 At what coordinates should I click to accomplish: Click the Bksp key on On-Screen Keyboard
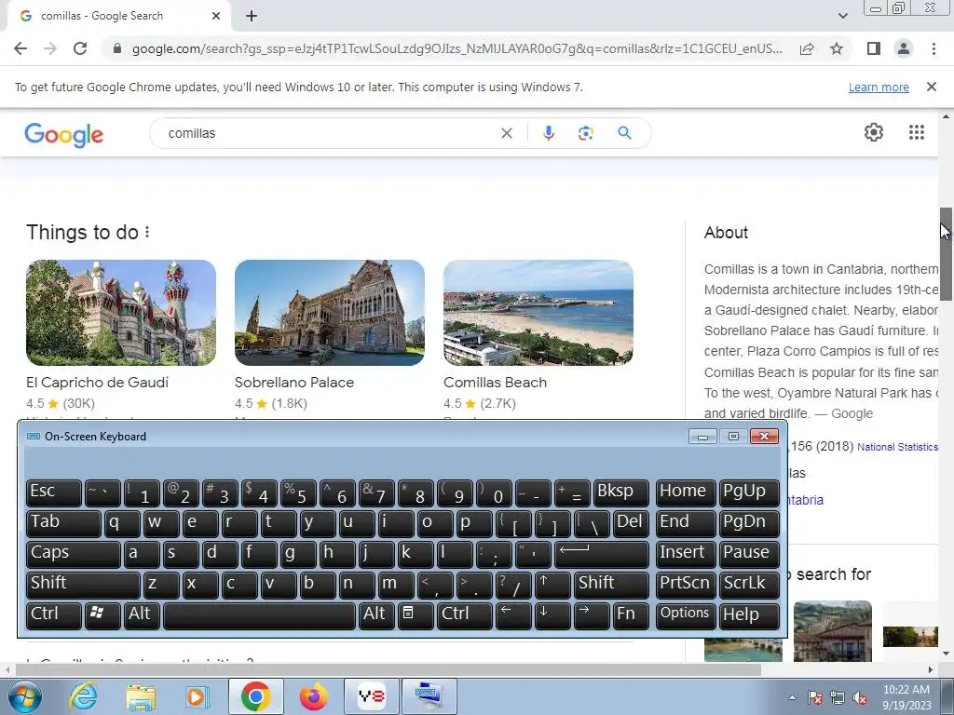(x=621, y=492)
